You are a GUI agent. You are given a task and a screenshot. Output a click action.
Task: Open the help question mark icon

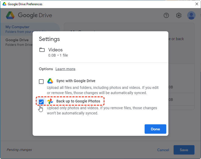(x=166, y=15)
